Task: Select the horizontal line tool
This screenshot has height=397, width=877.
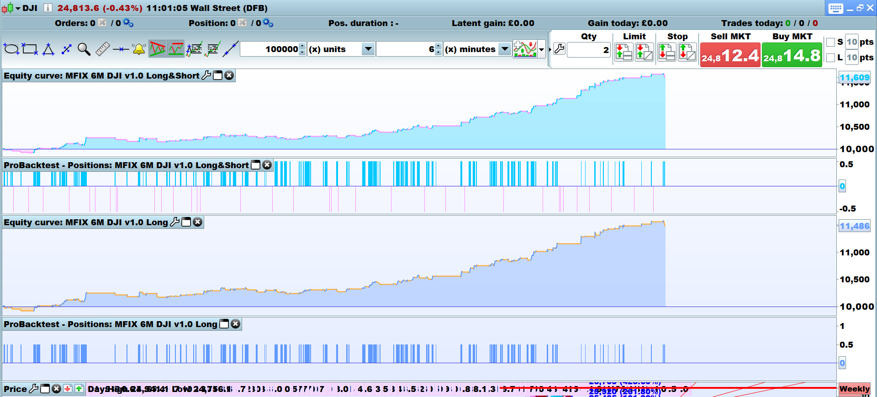Action: coord(121,49)
